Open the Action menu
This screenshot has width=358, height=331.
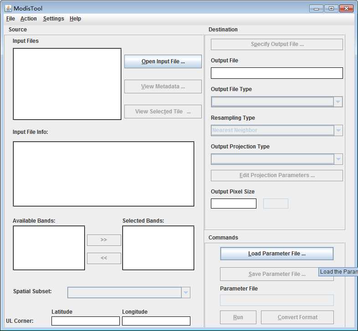tap(29, 19)
